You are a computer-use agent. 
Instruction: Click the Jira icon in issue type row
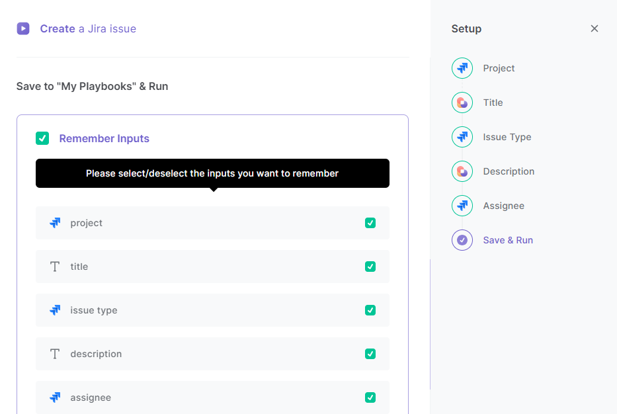point(55,310)
